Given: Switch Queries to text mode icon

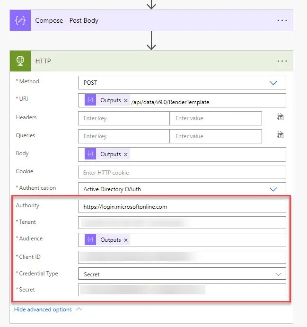Looking at the screenshot, I should 280,135.
